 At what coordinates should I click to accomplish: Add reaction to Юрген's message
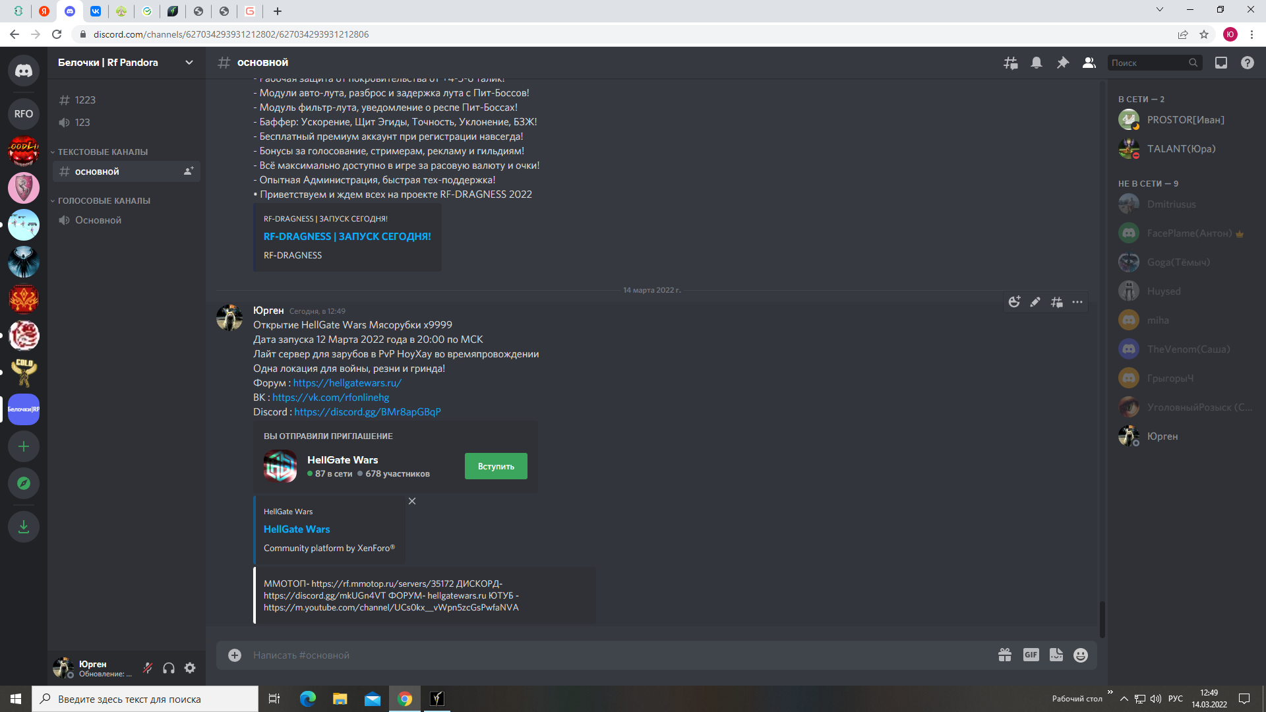point(1014,302)
